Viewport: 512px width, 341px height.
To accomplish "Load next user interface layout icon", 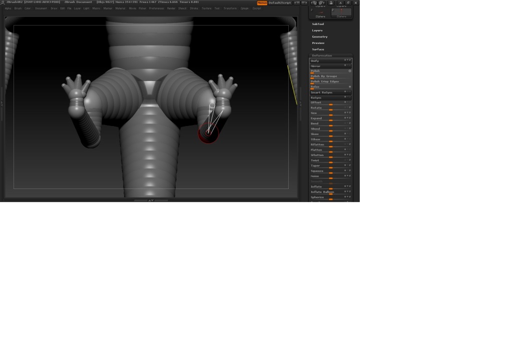I will pos(321,2).
